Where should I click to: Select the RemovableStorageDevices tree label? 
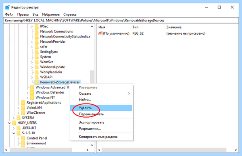[60, 82]
